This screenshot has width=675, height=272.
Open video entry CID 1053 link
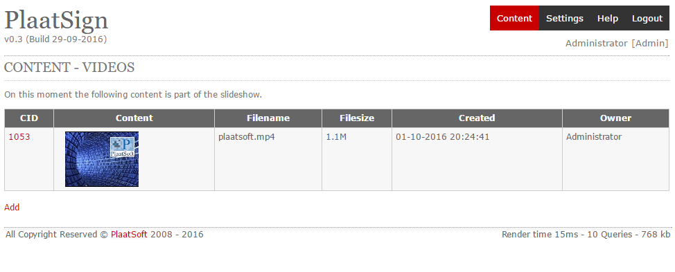pyautogui.click(x=19, y=137)
